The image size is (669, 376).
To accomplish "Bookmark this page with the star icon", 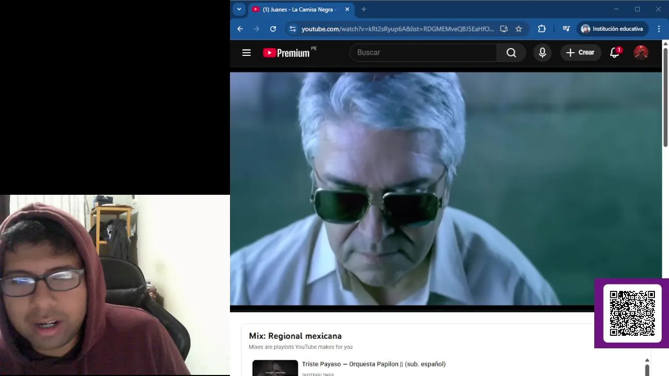I will click(518, 29).
